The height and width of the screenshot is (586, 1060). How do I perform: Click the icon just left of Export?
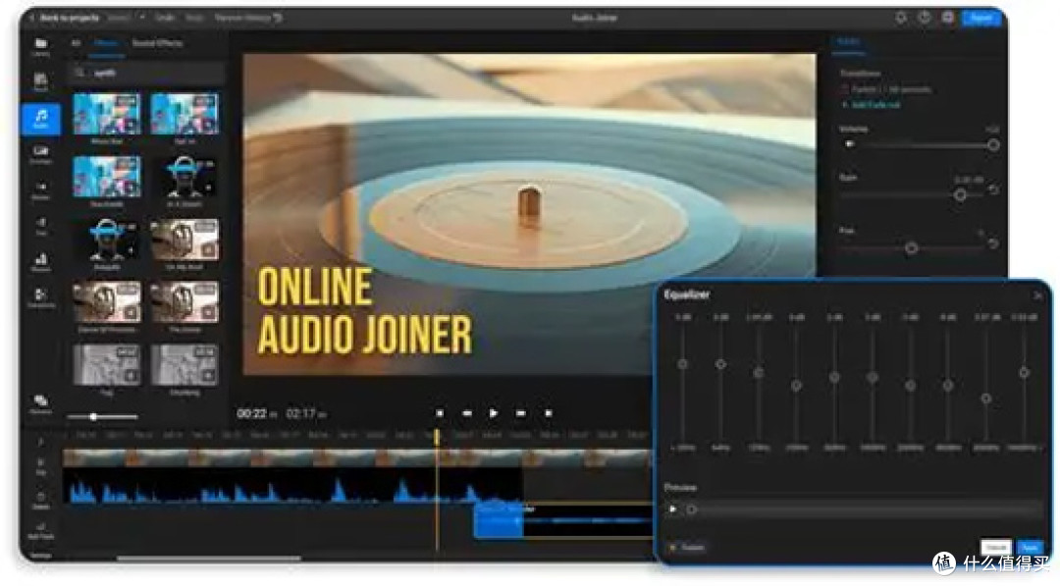point(948,18)
